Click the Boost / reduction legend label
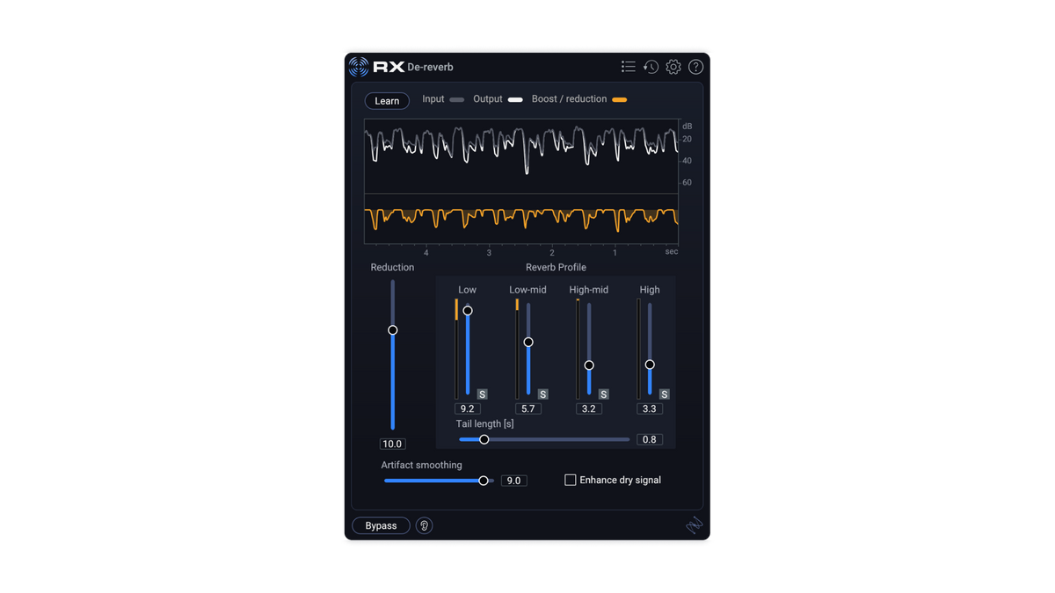Image resolution: width=1055 pixels, height=593 pixels. point(569,99)
